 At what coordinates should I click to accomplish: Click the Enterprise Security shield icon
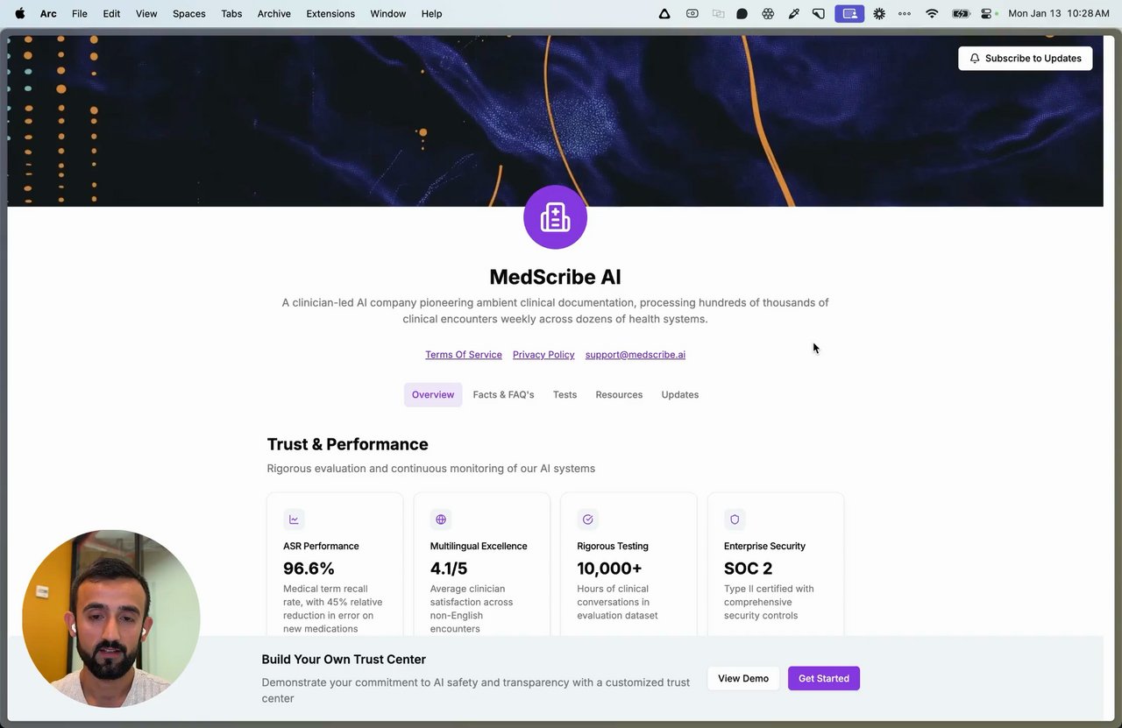735,519
